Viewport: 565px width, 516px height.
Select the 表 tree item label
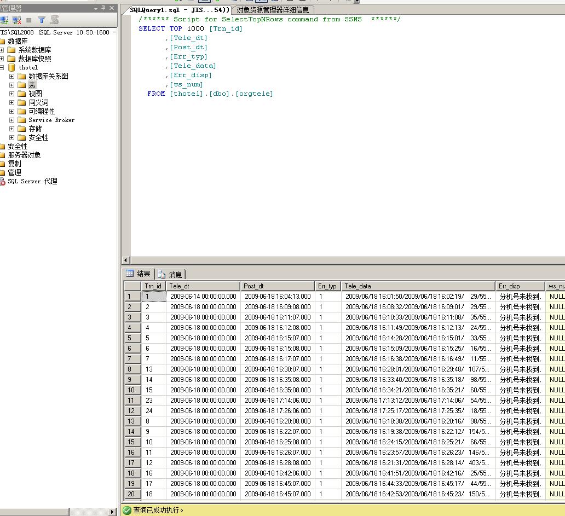pos(32,85)
